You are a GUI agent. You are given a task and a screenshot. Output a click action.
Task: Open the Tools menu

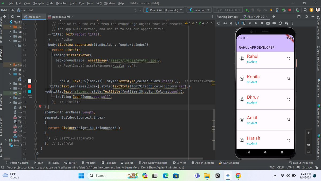(x=90, y=3)
